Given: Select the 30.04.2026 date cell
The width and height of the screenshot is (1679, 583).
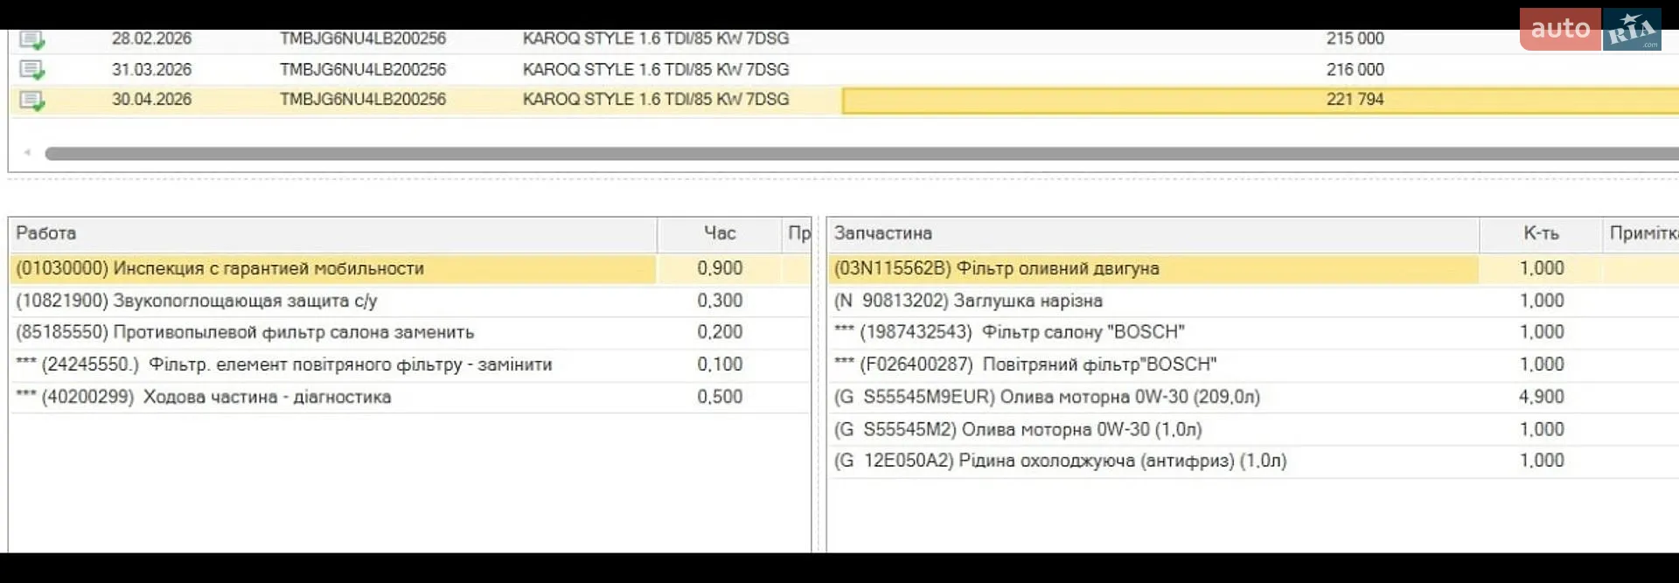Looking at the screenshot, I should (151, 100).
